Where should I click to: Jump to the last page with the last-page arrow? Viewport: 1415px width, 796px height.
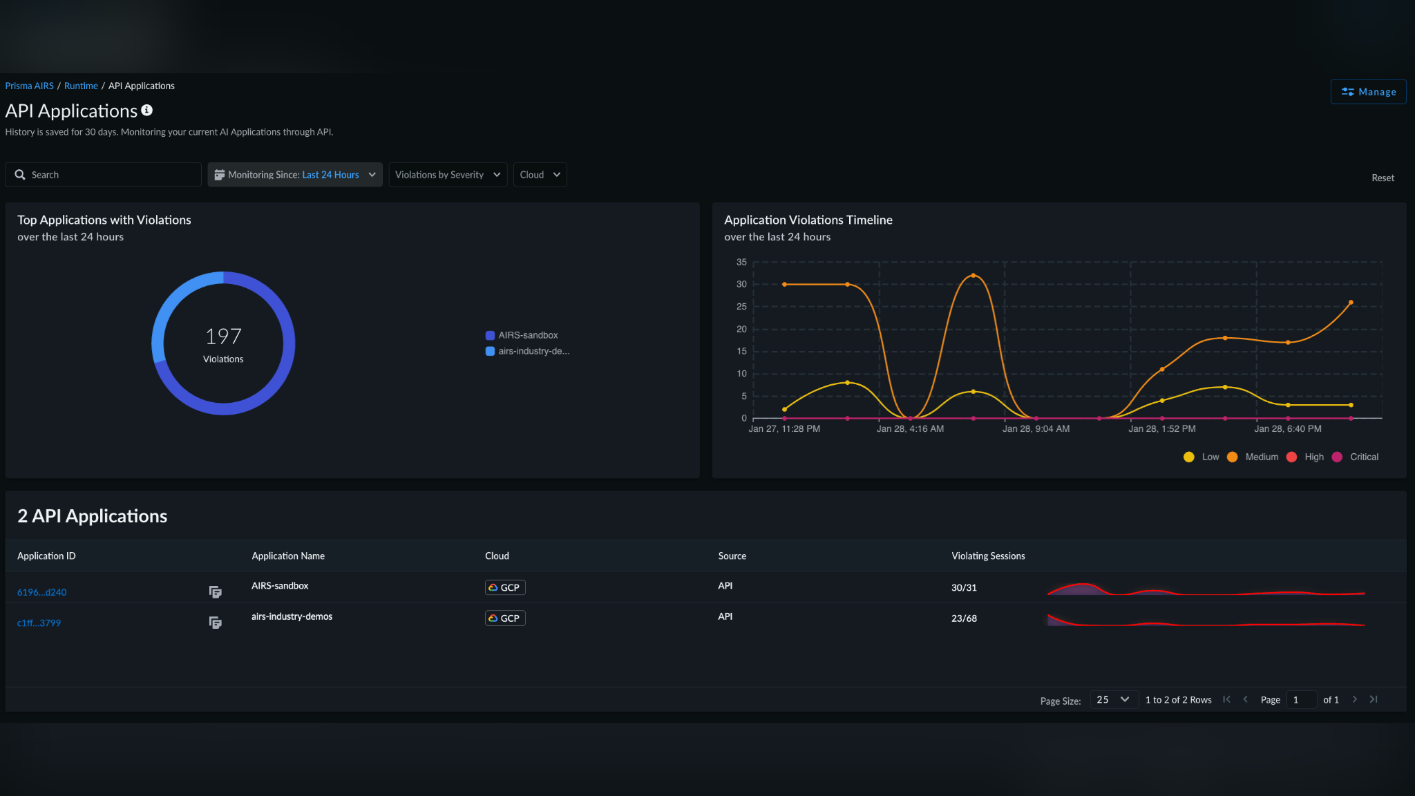[1374, 699]
